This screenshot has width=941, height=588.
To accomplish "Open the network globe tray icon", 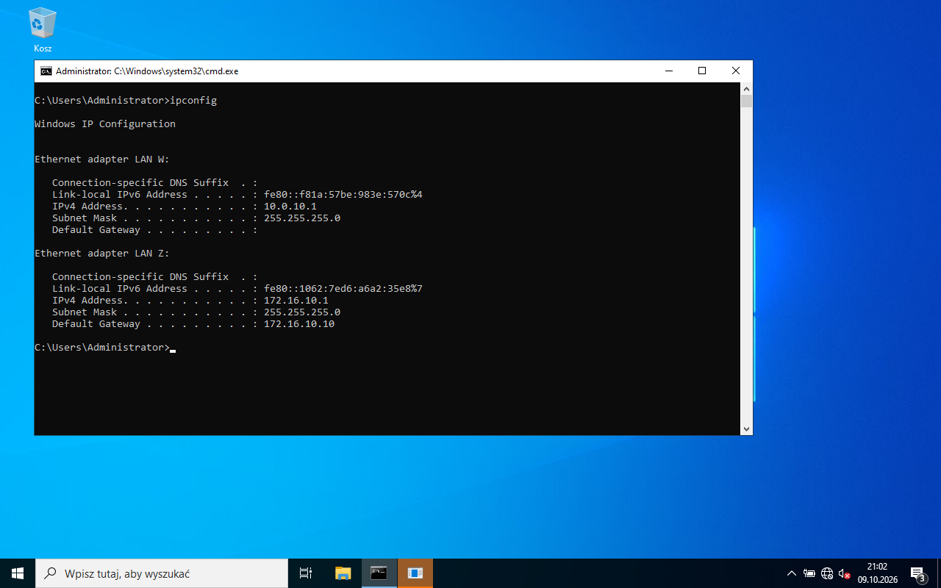I will click(x=827, y=573).
